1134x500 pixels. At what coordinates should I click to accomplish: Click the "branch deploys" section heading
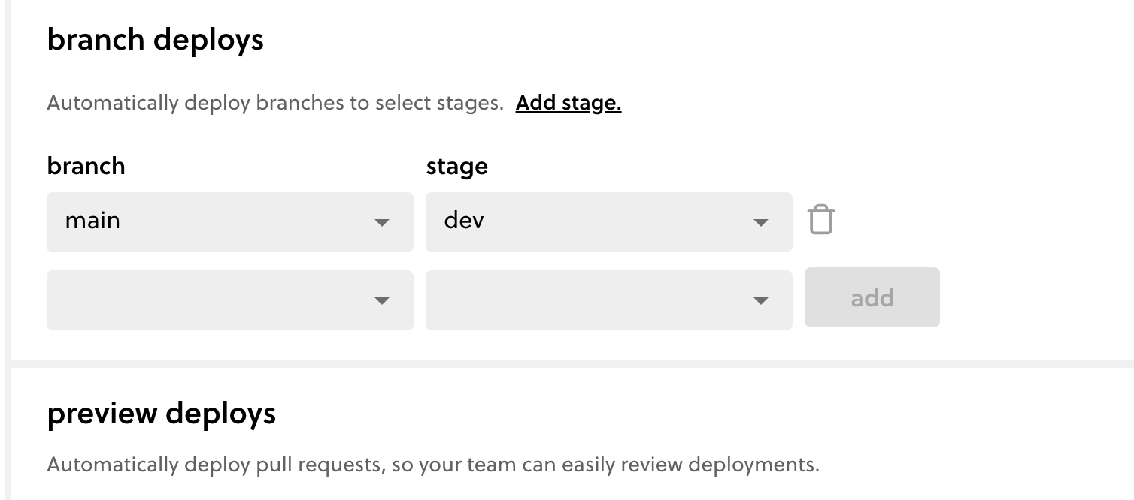coord(155,39)
